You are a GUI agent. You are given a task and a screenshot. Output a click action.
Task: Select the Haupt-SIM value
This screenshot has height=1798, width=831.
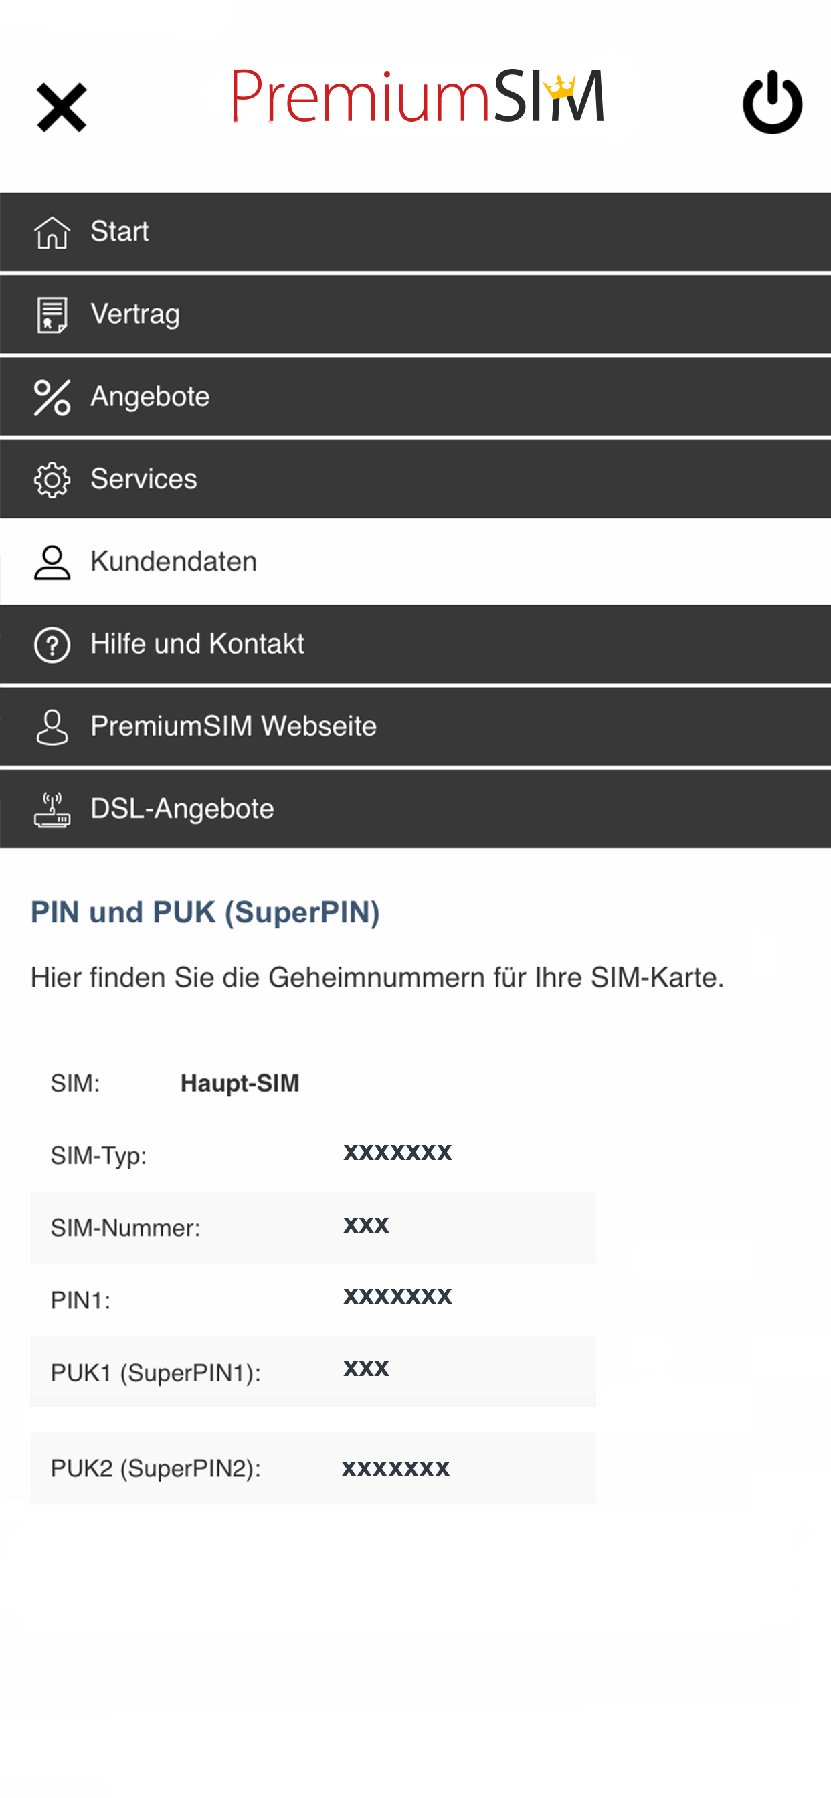[x=240, y=1082]
